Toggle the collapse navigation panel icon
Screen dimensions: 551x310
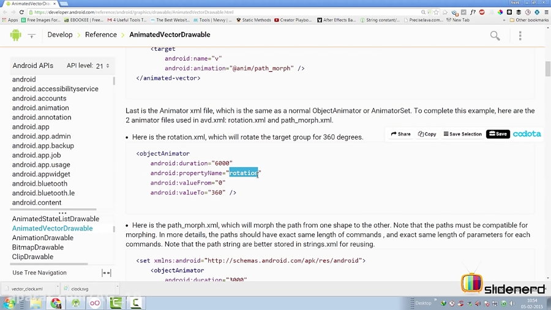(x=106, y=273)
